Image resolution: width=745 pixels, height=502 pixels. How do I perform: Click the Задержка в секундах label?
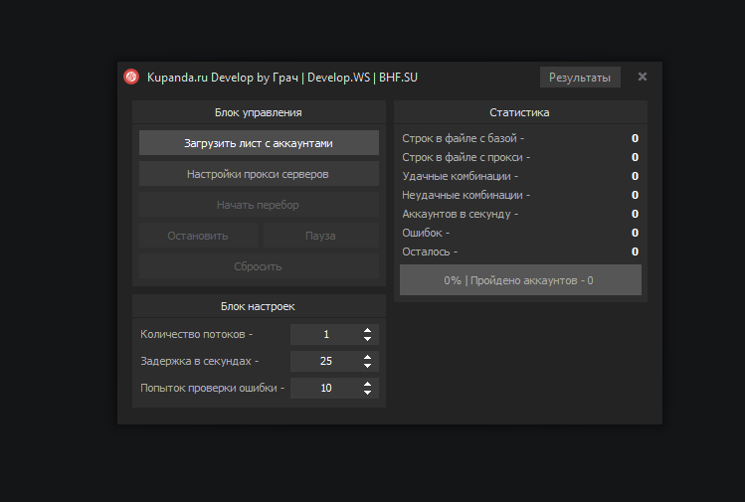199,361
